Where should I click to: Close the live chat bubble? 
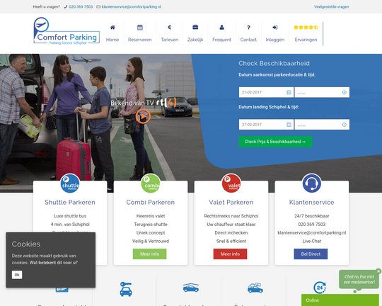(x=378, y=271)
